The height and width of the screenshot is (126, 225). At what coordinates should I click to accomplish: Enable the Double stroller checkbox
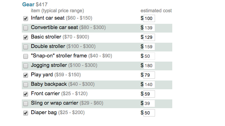(26, 47)
